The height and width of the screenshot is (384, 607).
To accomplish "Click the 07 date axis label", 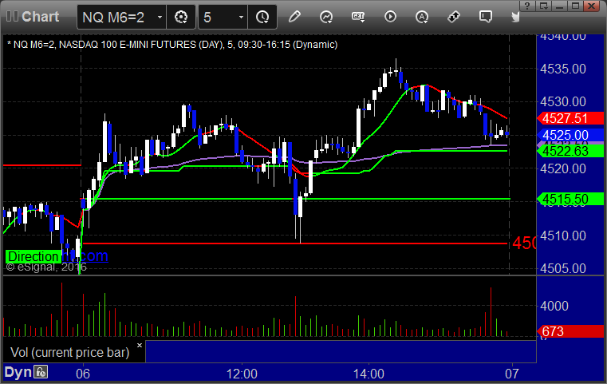I will [512, 374].
